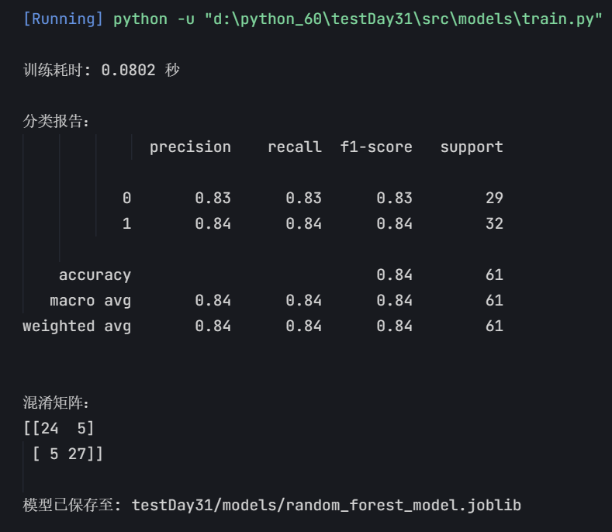
Task: Click the [Running] status label
Action: (x=64, y=19)
